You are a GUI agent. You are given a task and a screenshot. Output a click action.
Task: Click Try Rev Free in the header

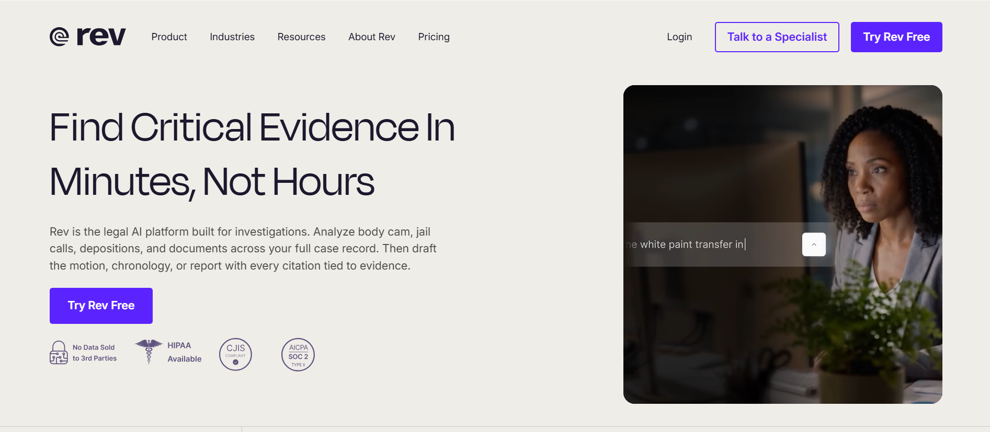pyautogui.click(x=896, y=37)
